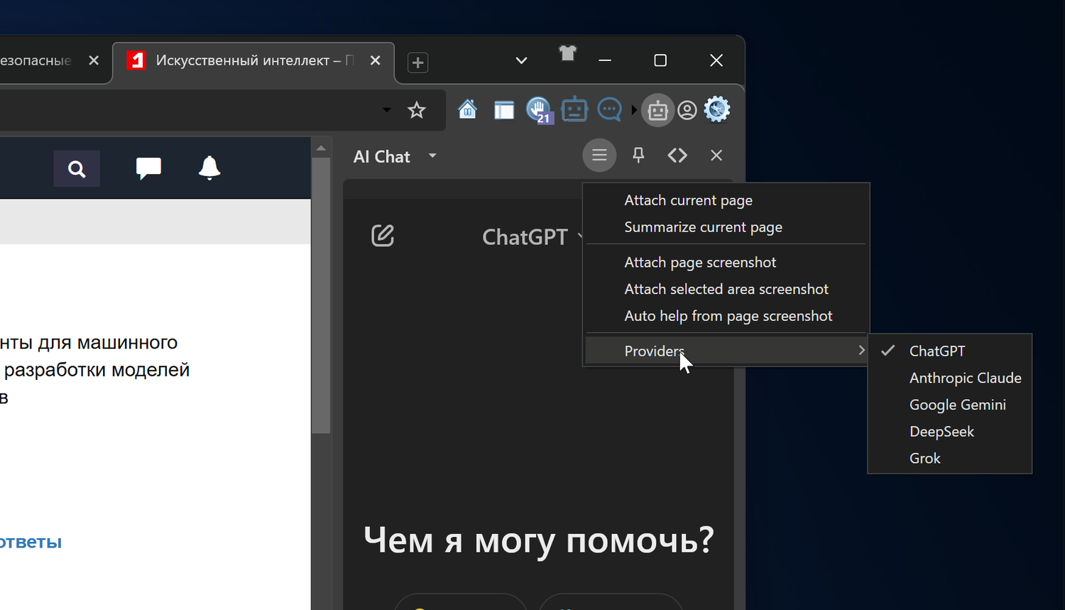The image size is (1065, 610).
Task: Start a new chat with the pencil icon
Action: [383, 236]
